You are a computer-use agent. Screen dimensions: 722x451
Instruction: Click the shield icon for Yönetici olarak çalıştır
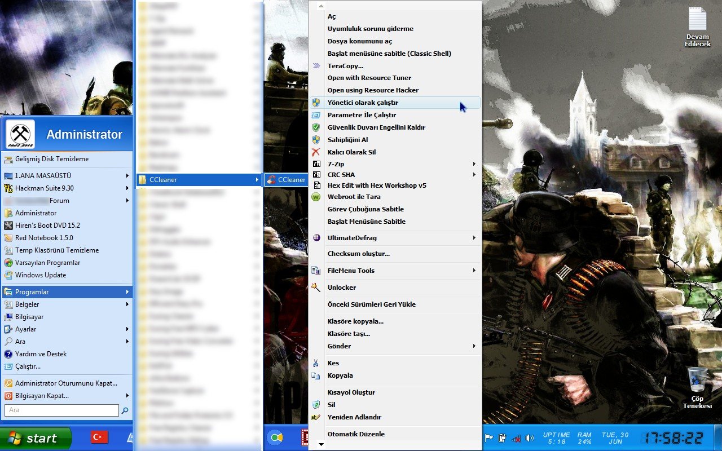[316, 103]
